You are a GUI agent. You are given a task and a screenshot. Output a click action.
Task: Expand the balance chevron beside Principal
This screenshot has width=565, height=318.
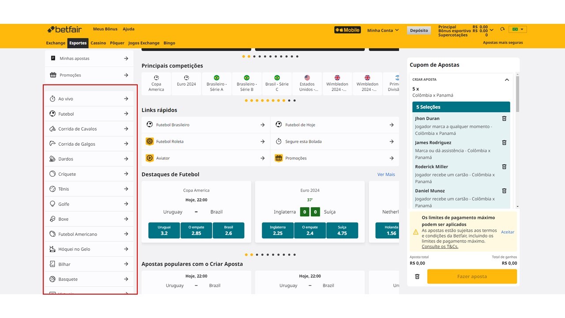(x=492, y=30)
